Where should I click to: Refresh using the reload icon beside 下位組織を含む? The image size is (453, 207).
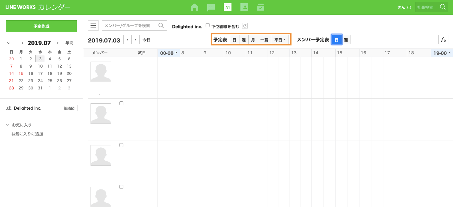click(x=245, y=26)
